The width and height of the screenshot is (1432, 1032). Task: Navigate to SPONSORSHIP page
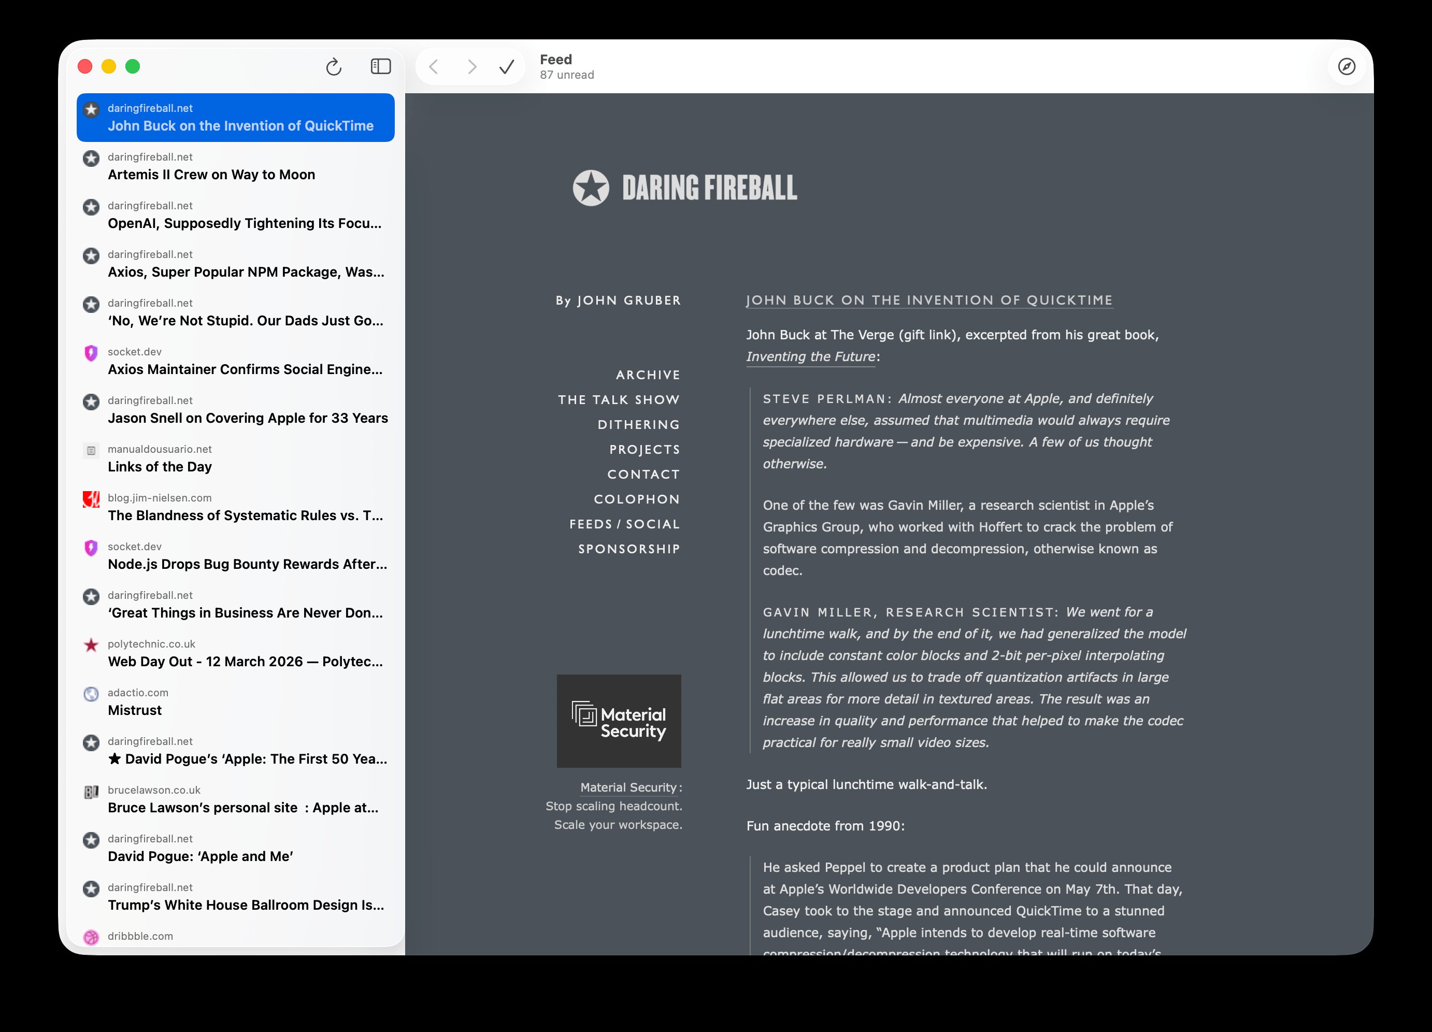pyautogui.click(x=629, y=549)
